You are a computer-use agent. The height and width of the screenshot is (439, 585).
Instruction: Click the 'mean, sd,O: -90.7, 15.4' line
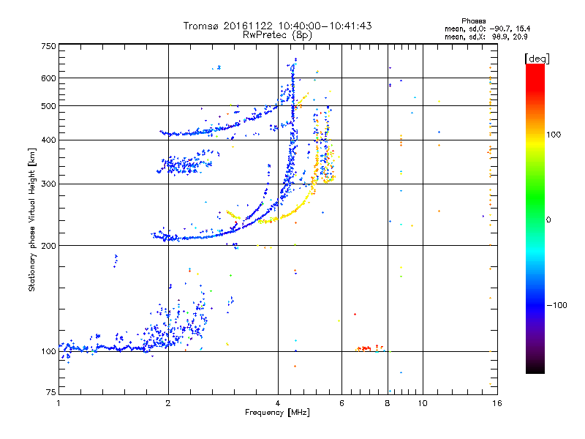pyautogui.click(x=487, y=29)
